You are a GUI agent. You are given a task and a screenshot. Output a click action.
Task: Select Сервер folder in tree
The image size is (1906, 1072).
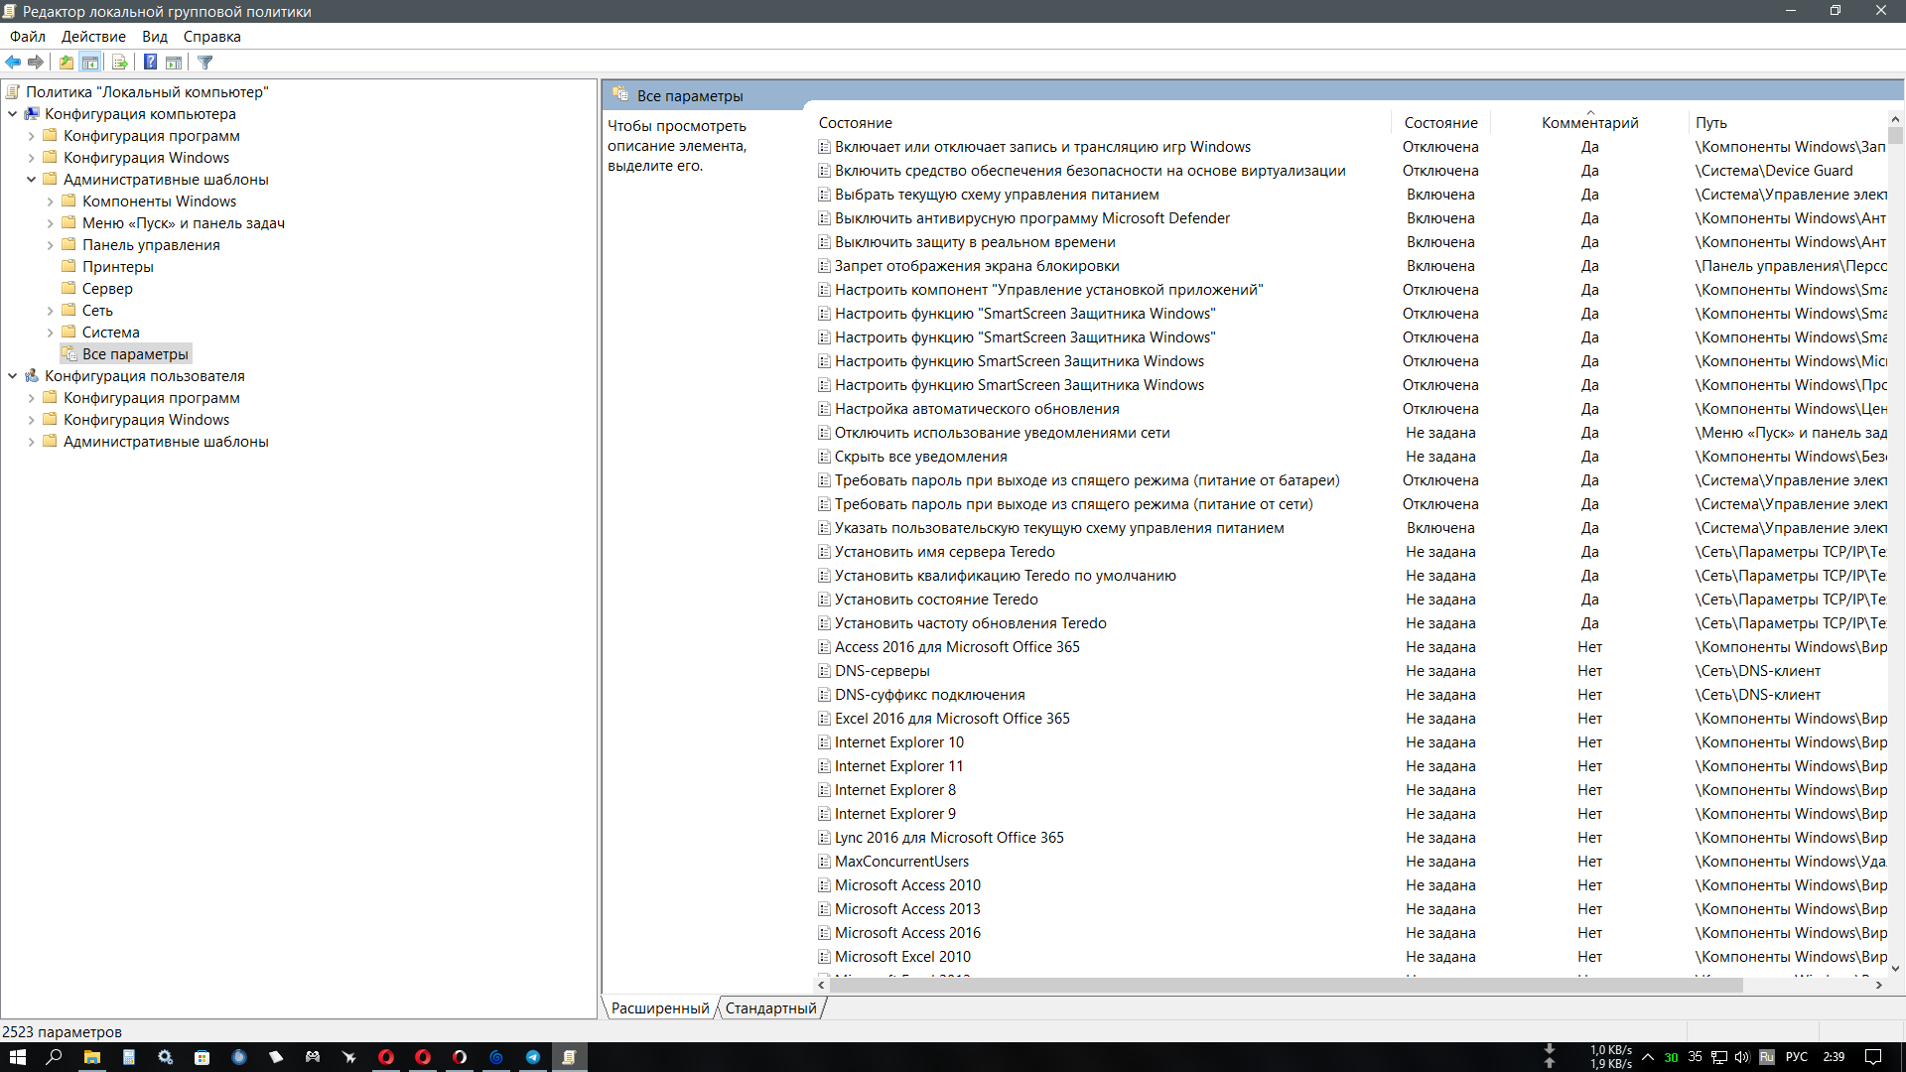(107, 289)
